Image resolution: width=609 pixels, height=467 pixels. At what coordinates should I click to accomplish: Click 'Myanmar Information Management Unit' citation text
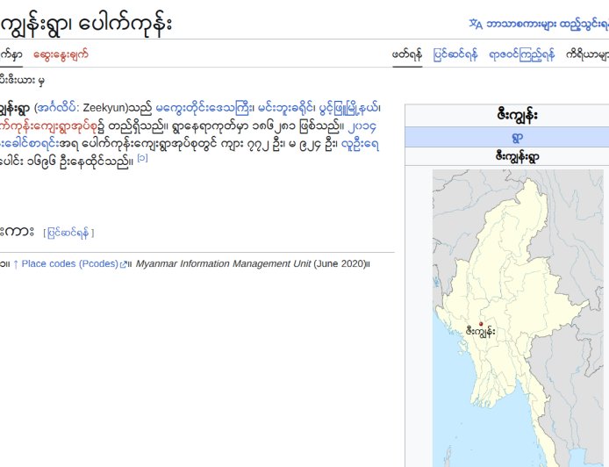tap(223, 264)
